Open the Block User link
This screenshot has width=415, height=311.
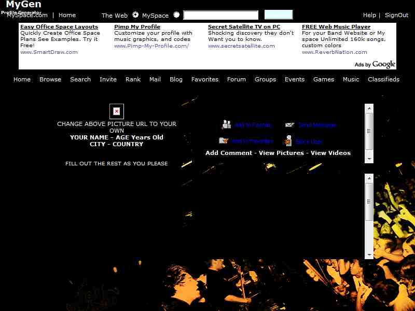click(309, 142)
